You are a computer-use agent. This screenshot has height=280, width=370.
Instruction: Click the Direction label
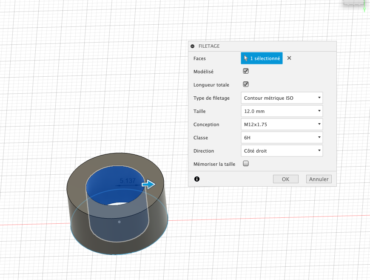(204, 151)
